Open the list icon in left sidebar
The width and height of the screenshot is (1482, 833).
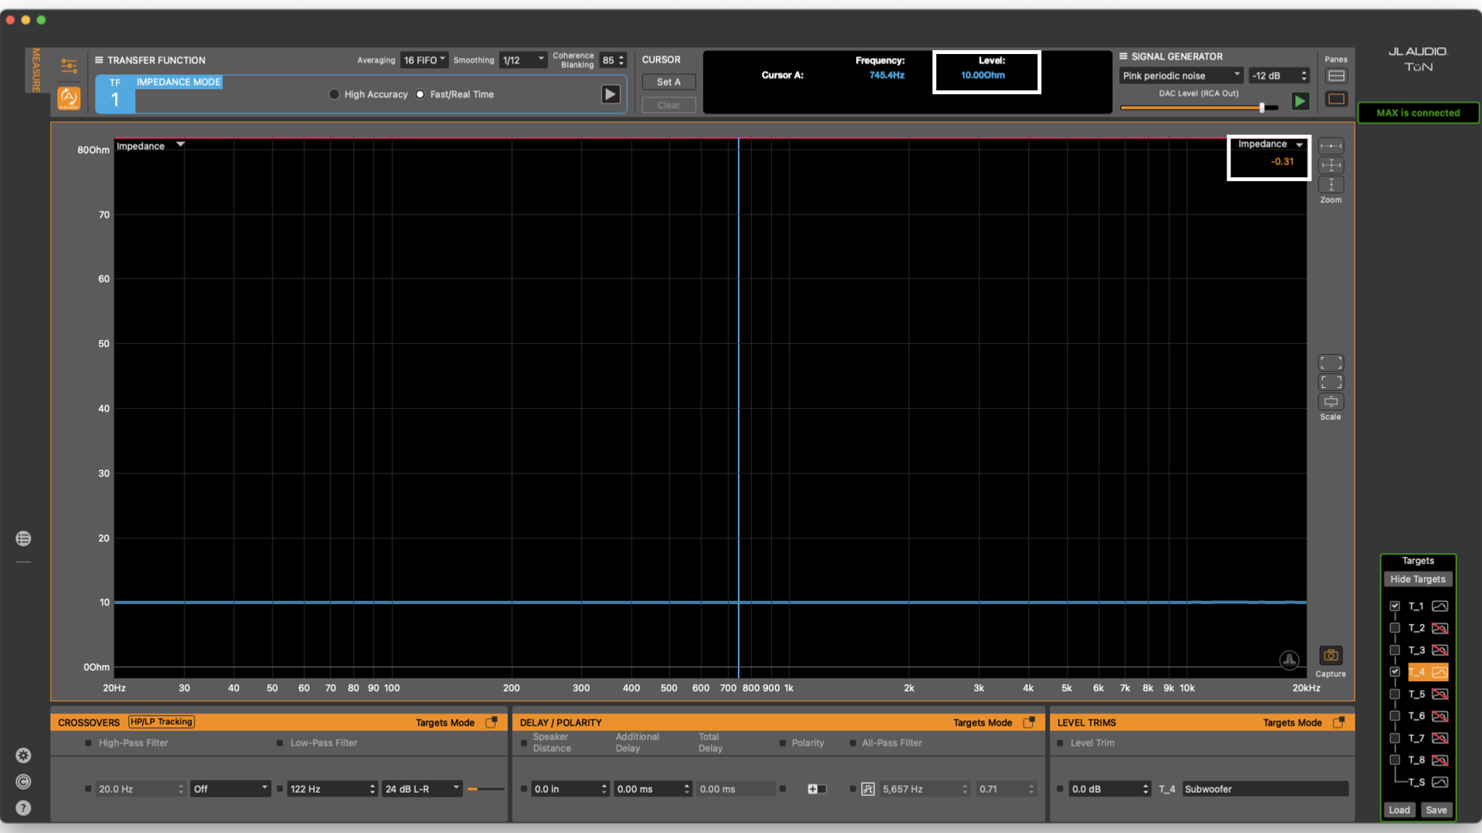pos(23,538)
